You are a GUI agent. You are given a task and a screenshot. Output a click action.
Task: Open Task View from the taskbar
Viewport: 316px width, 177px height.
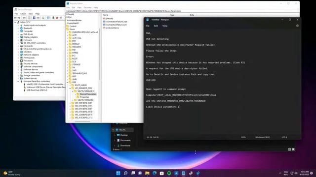tap(133, 173)
